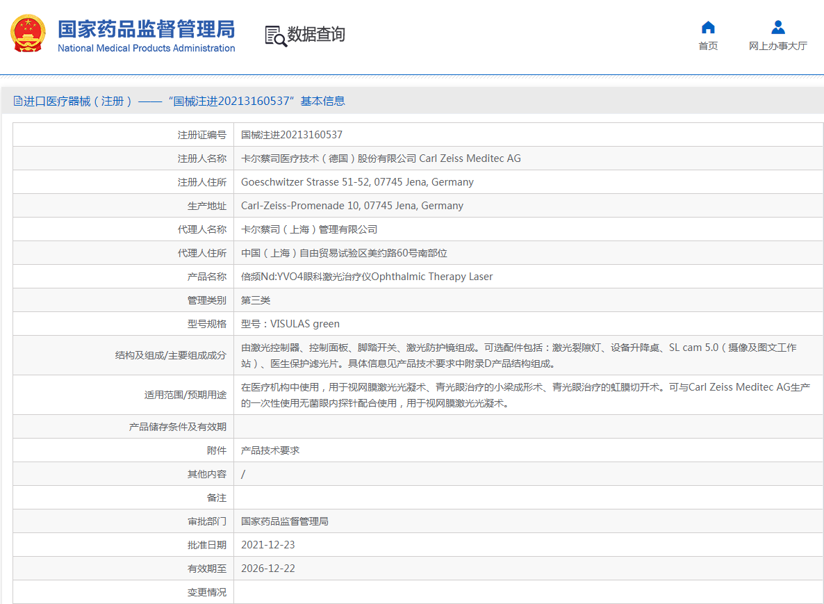Select the approval date 2021-12-23
Screen dimensions: 824x604
point(268,545)
